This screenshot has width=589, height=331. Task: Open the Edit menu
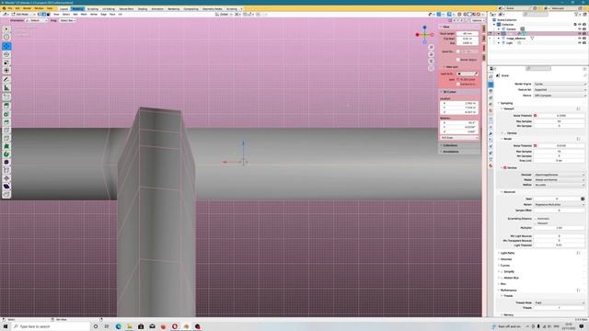click(17, 8)
